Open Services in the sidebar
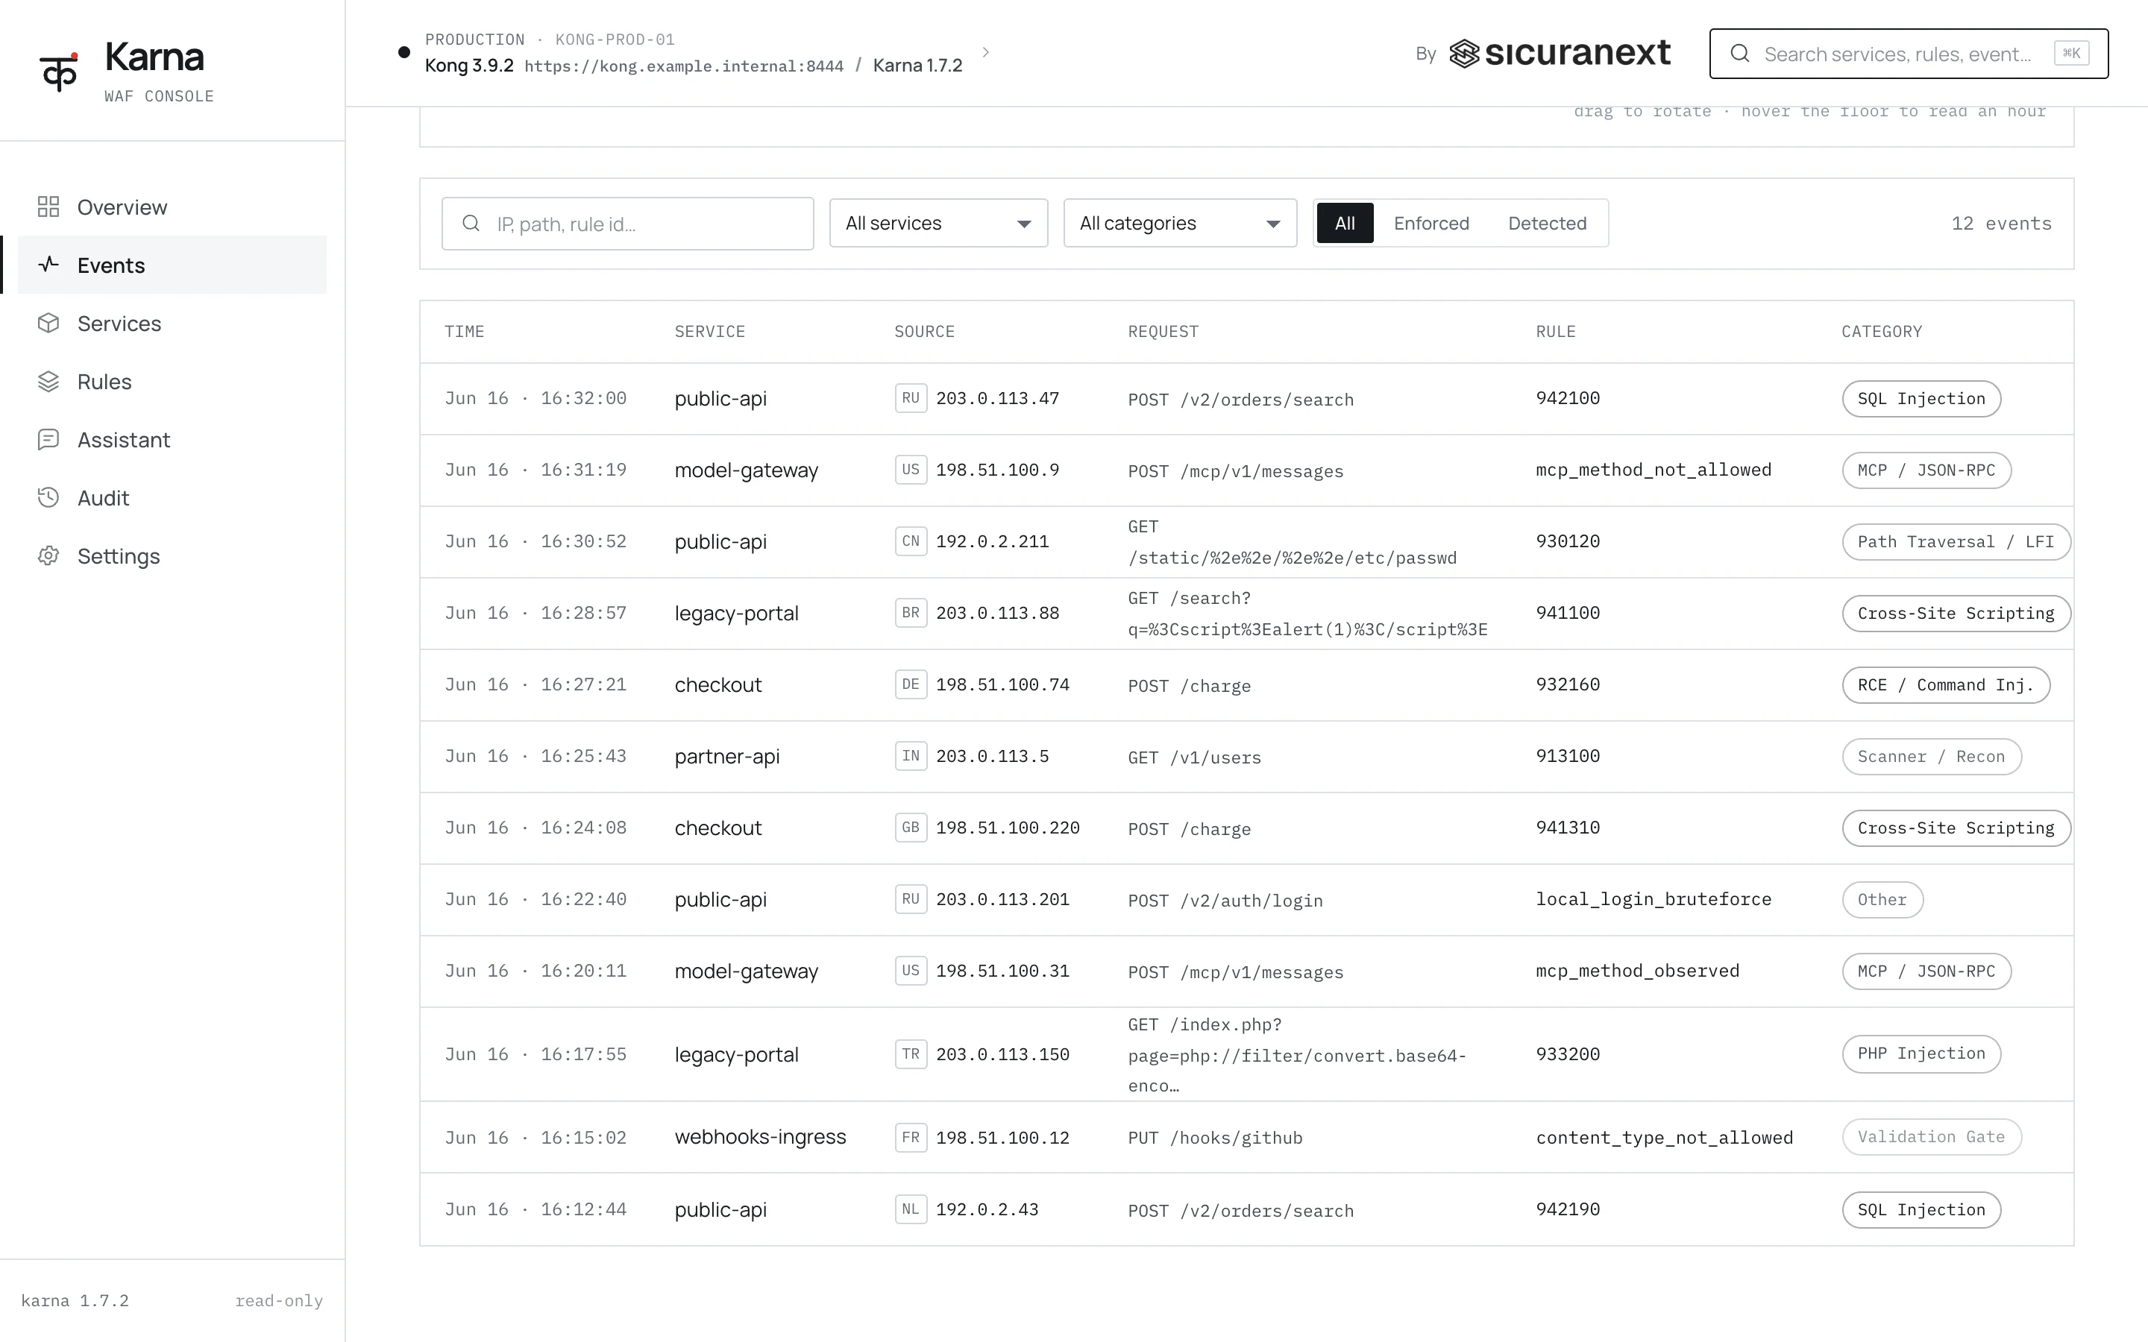The width and height of the screenshot is (2148, 1342). [172, 323]
